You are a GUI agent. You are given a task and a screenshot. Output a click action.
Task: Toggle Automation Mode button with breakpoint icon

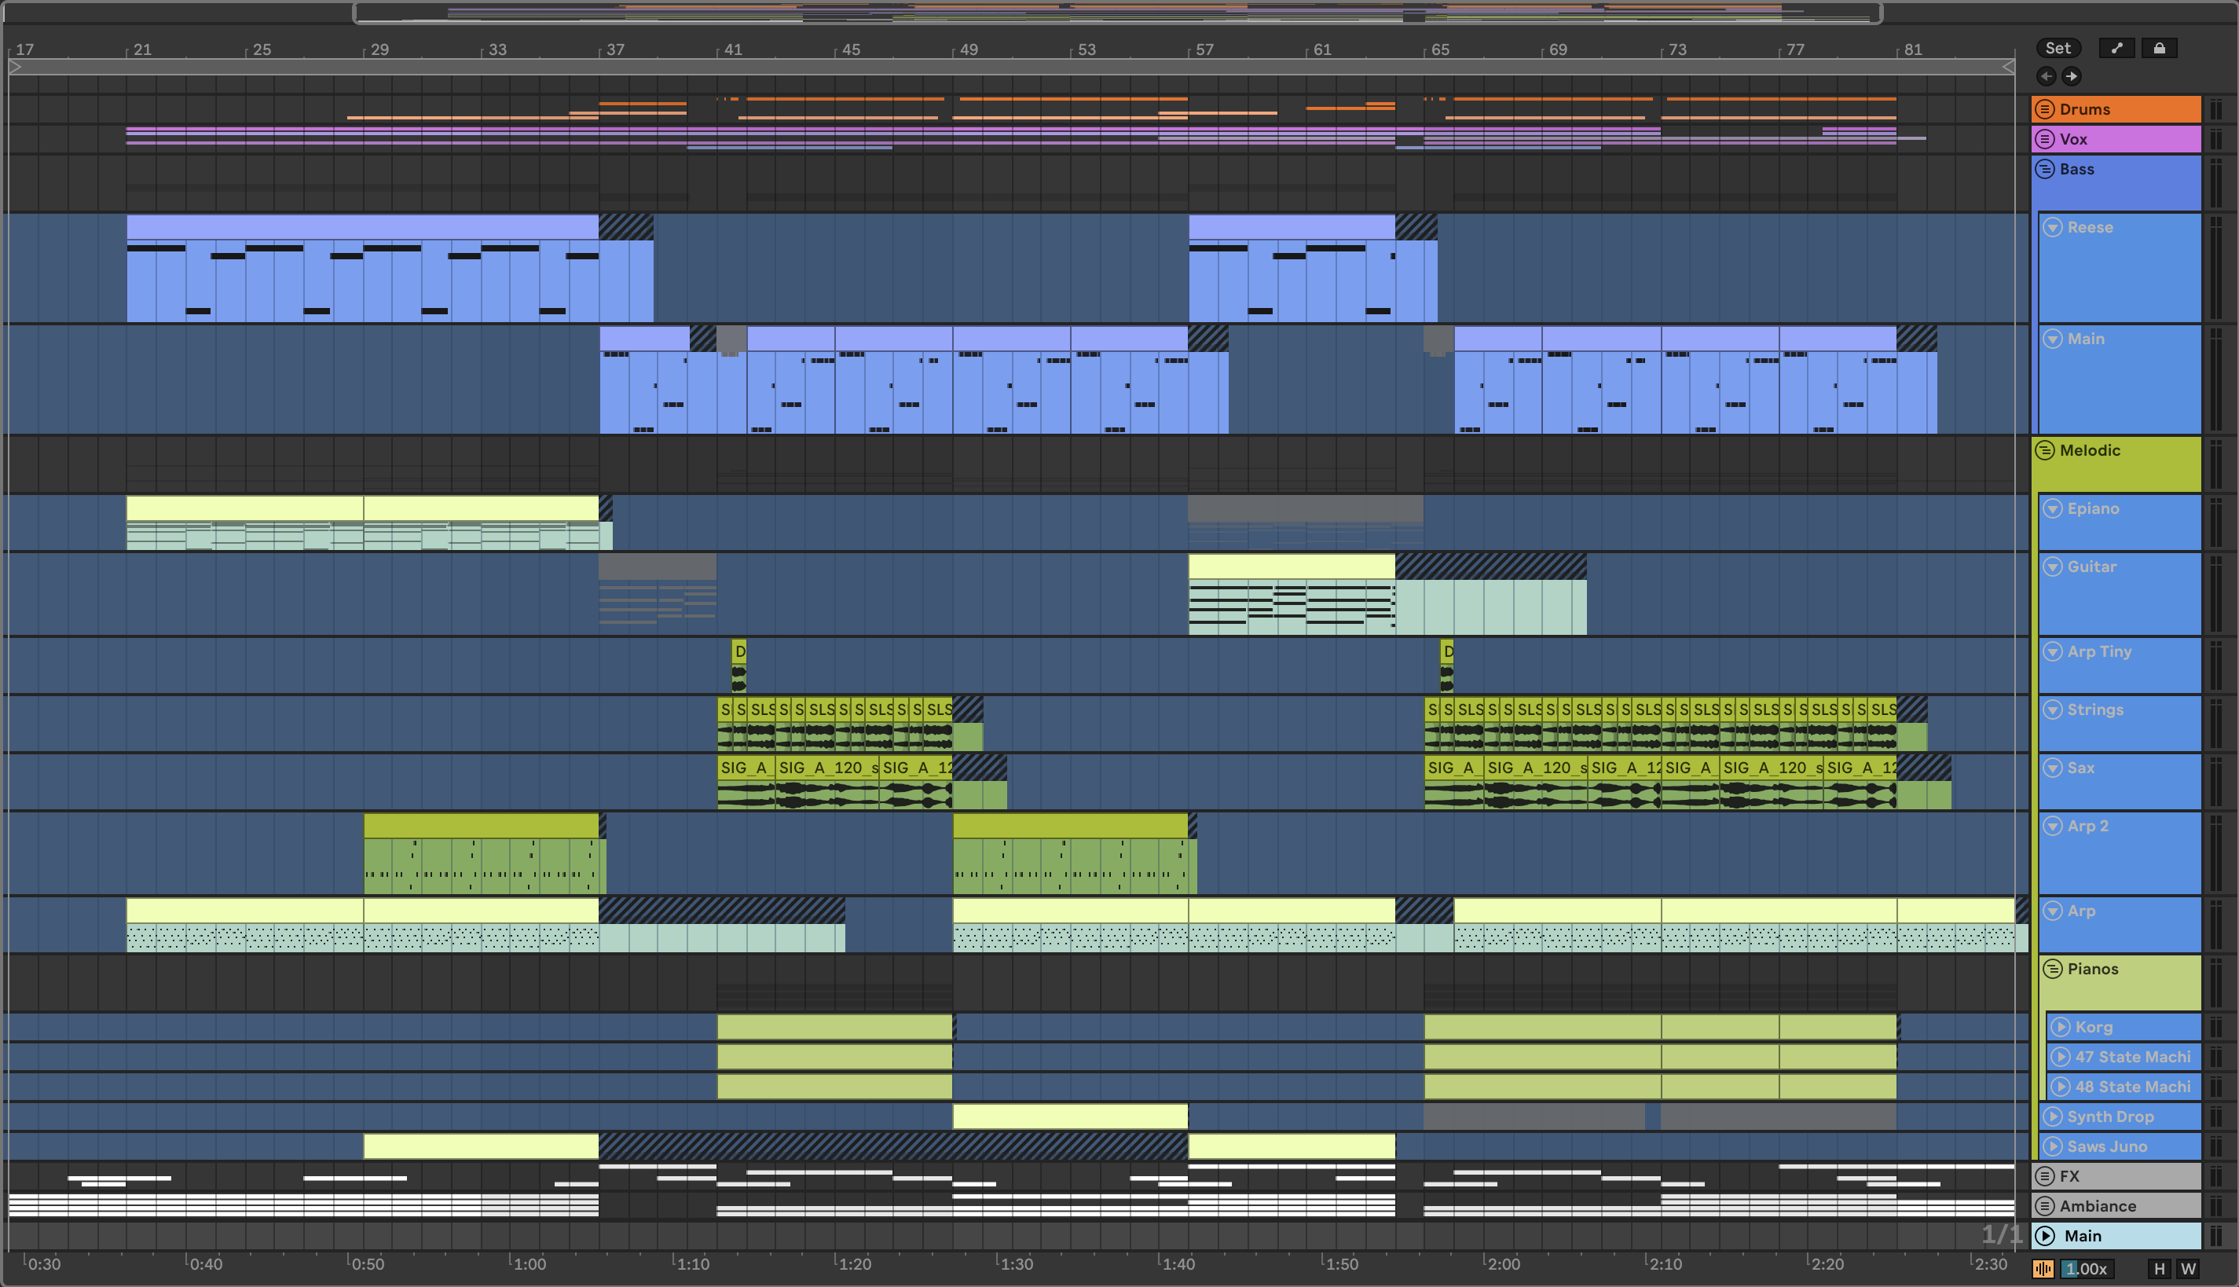[x=2116, y=49]
